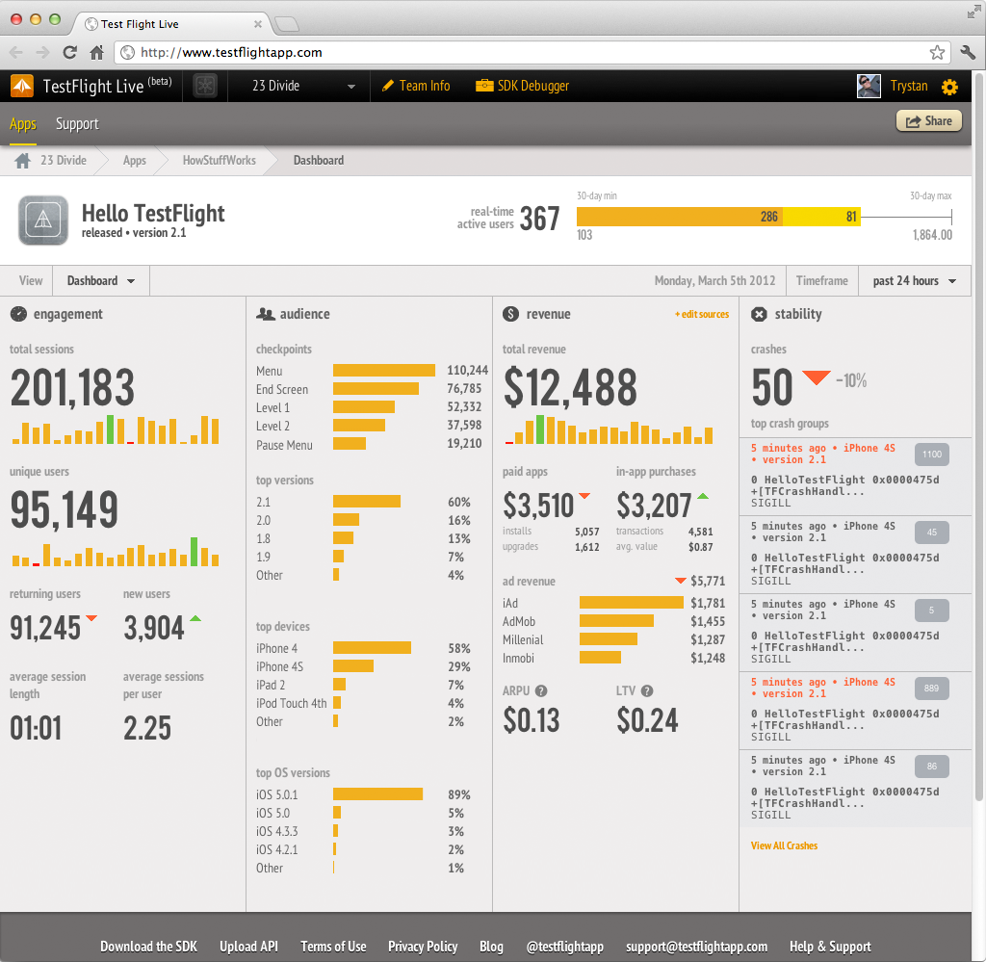The image size is (986, 962).
Task: Open the SDK Debugger menu item
Action: point(522,86)
